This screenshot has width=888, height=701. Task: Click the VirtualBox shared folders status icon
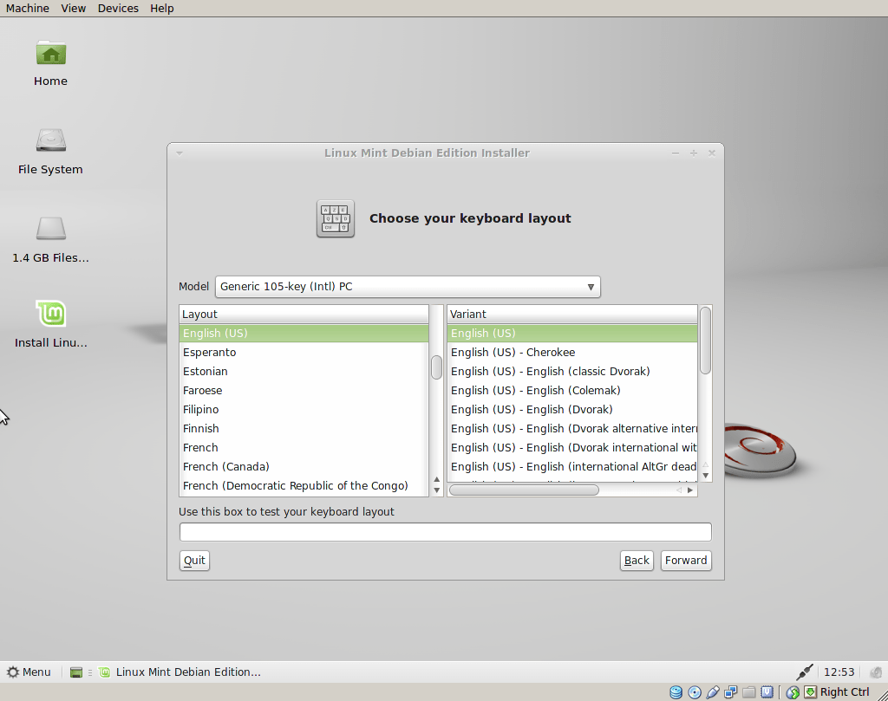748,692
